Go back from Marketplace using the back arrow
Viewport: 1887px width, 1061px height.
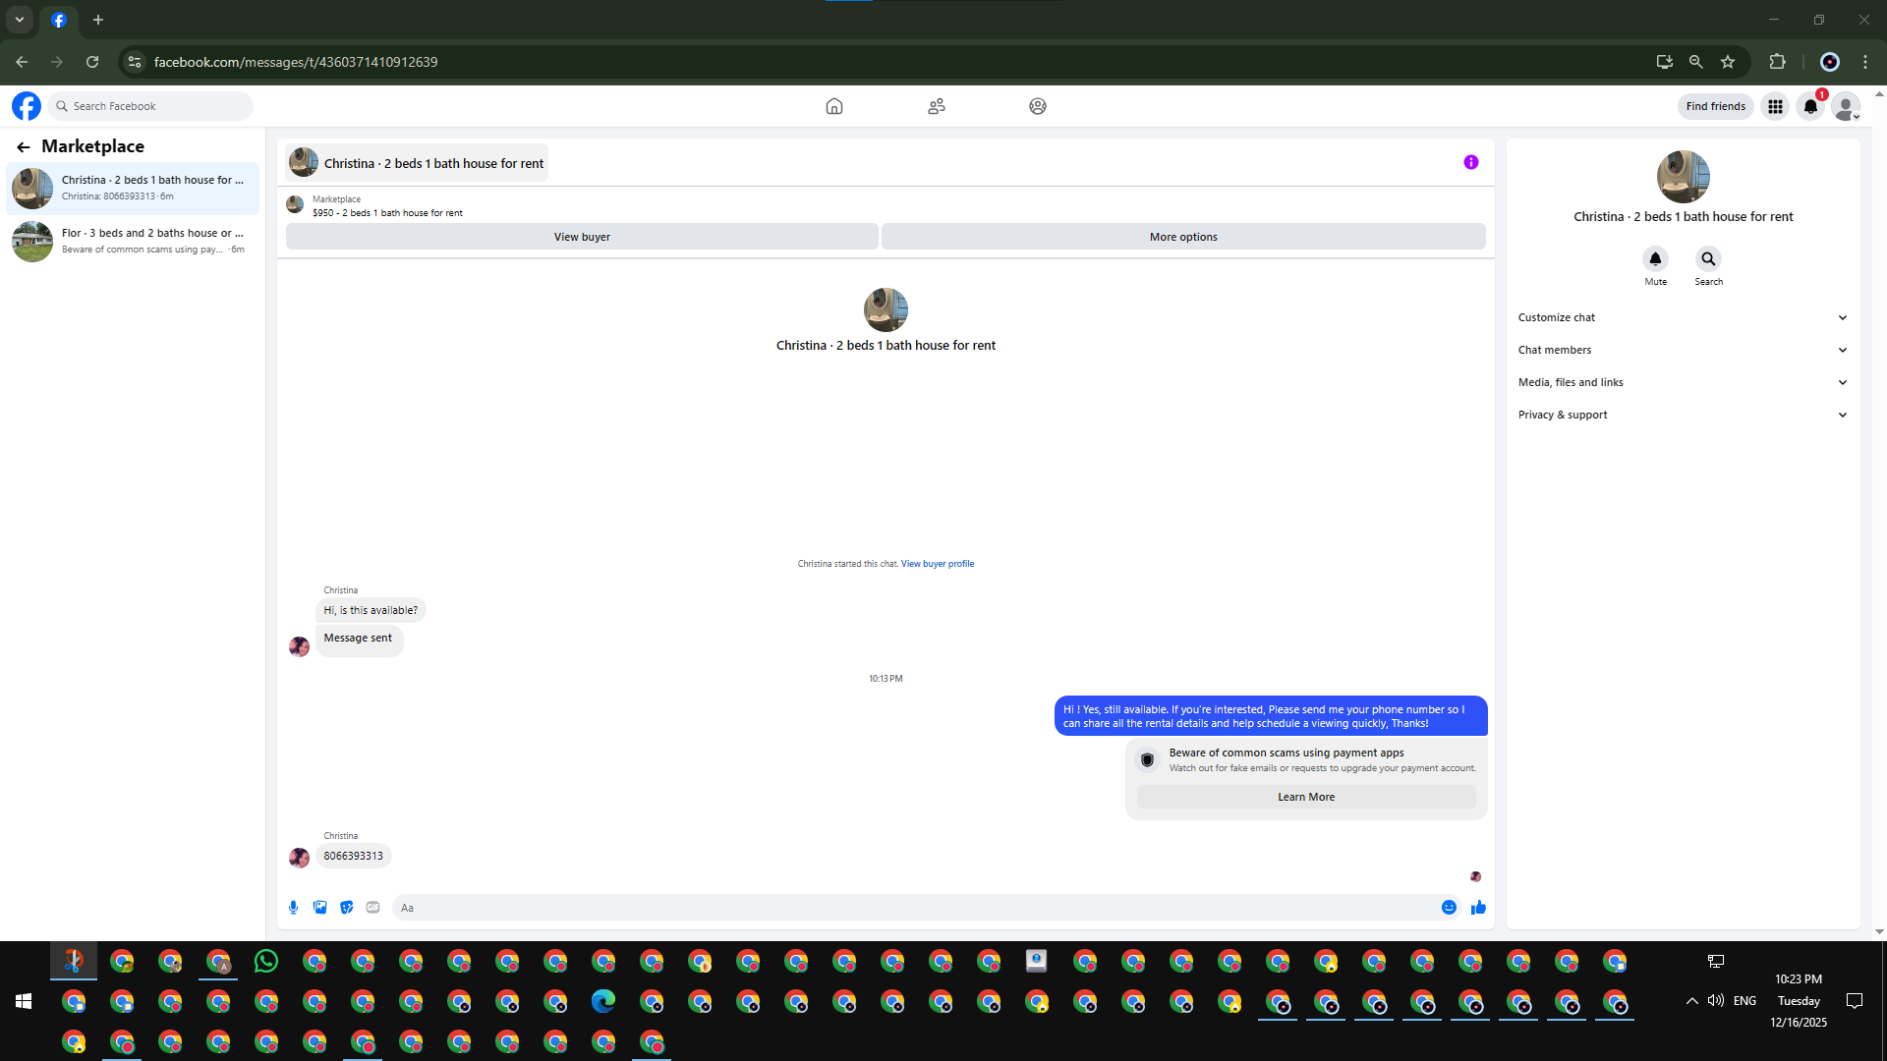click(23, 147)
